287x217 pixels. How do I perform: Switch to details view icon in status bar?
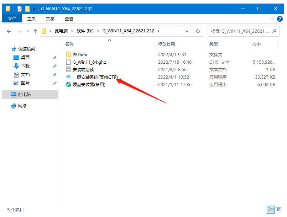pyautogui.click(x=271, y=210)
